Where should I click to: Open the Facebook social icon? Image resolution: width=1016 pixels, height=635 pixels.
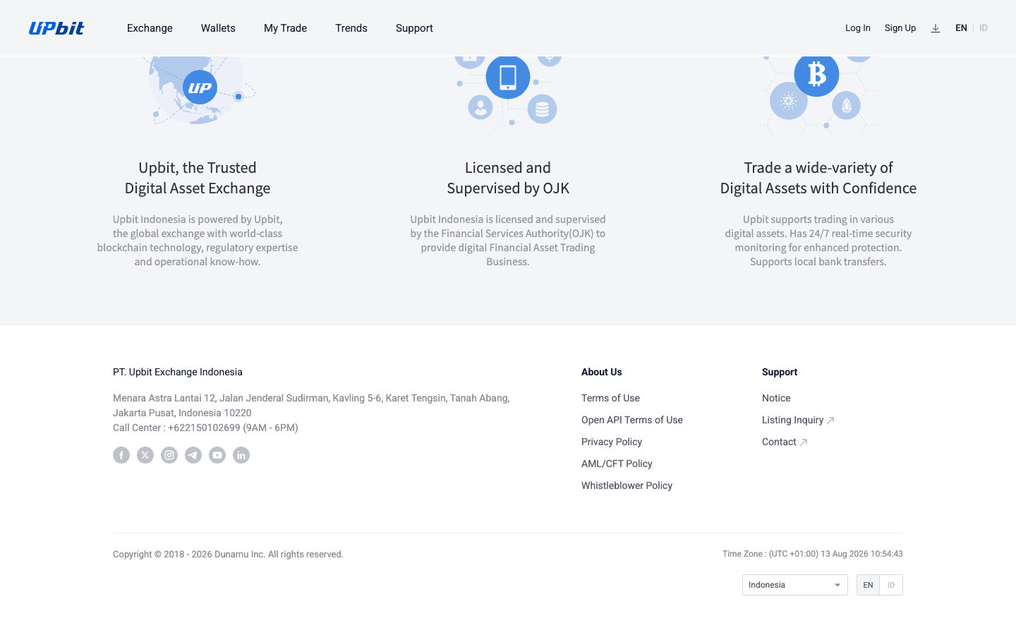pyautogui.click(x=121, y=455)
